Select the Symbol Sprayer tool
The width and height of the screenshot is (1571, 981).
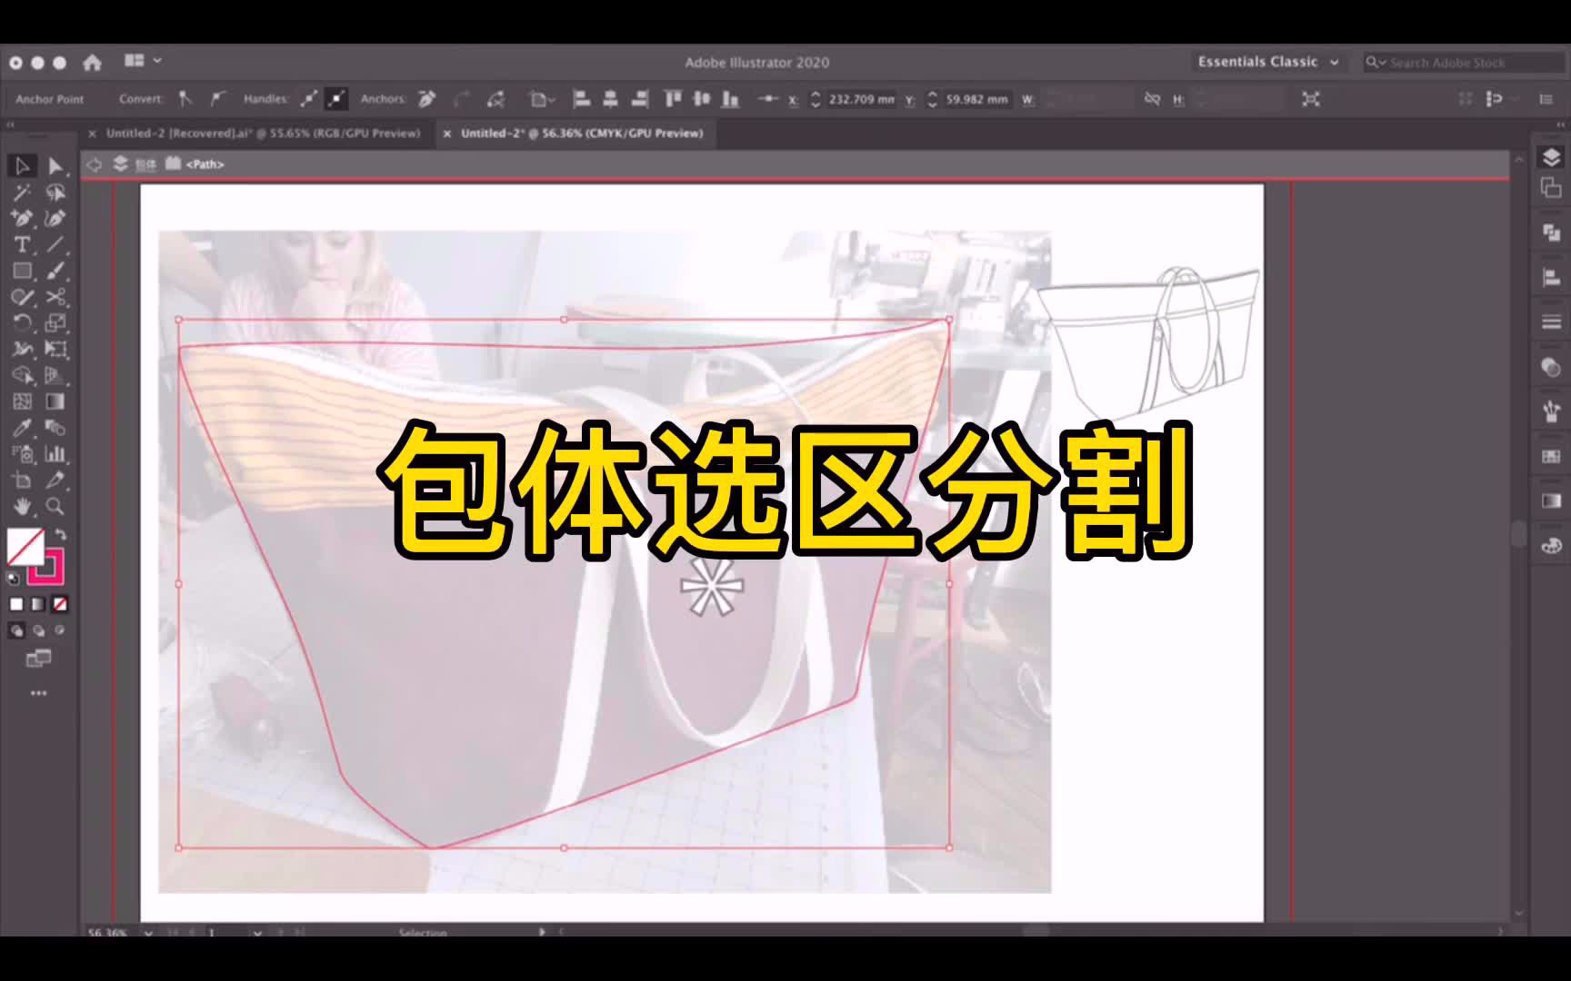[x=23, y=454]
